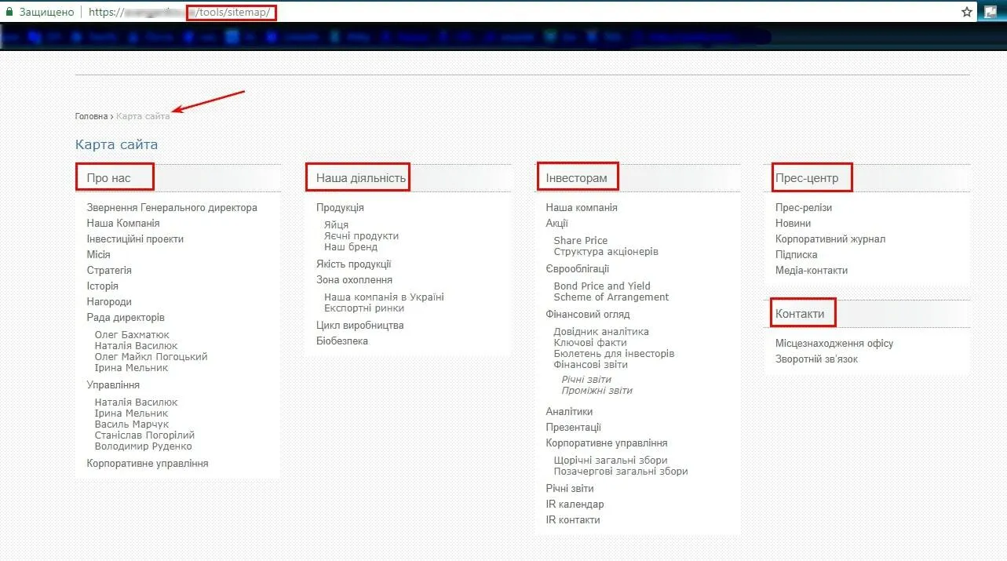Open IR контакти link
The width and height of the screenshot is (1007, 561).
coord(573,520)
